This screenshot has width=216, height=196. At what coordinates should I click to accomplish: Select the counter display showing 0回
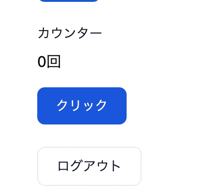[49, 62]
